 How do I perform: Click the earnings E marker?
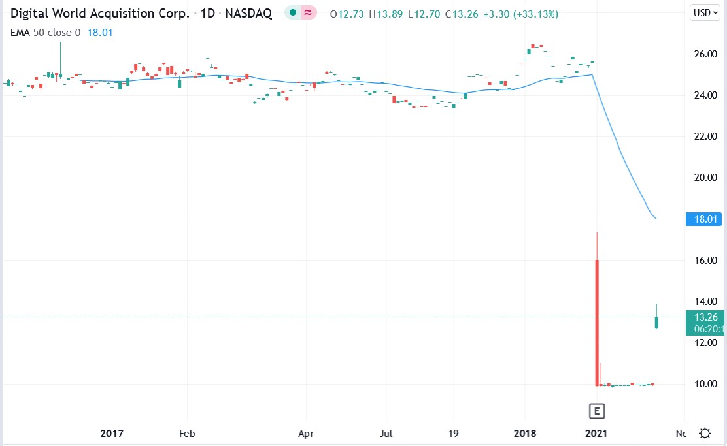[597, 411]
